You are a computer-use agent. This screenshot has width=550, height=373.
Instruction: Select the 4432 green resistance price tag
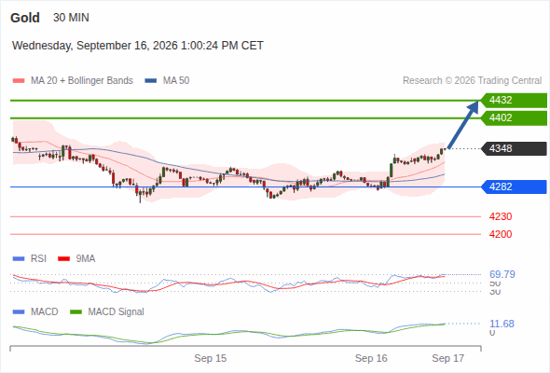click(x=514, y=101)
